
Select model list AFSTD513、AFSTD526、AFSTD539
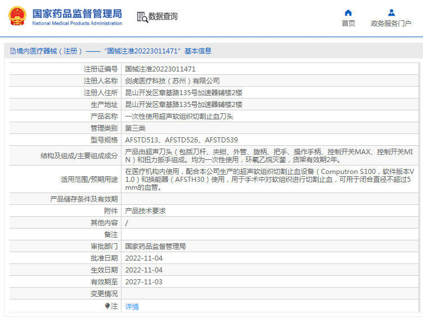pyautogui.click(x=182, y=140)
